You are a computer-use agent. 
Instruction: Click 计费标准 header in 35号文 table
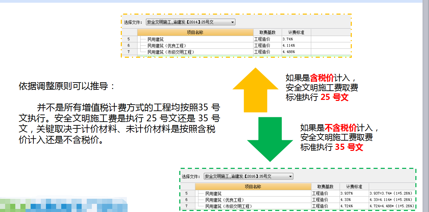tap(354, 187)
